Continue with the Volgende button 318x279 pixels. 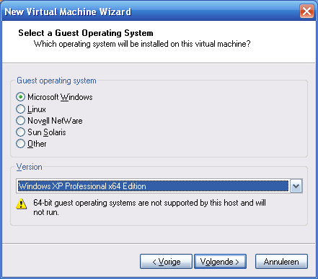pos(220,262)
